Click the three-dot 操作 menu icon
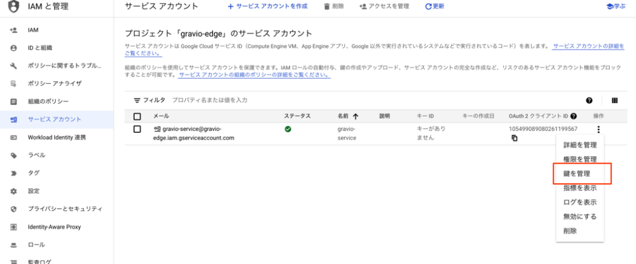This screenshot has height=264, width=636. pyautogui.click(x=598, y=130)
